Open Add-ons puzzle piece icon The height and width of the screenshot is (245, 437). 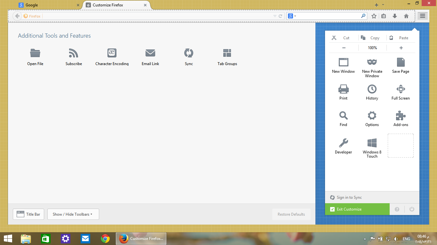click(401, 115)
